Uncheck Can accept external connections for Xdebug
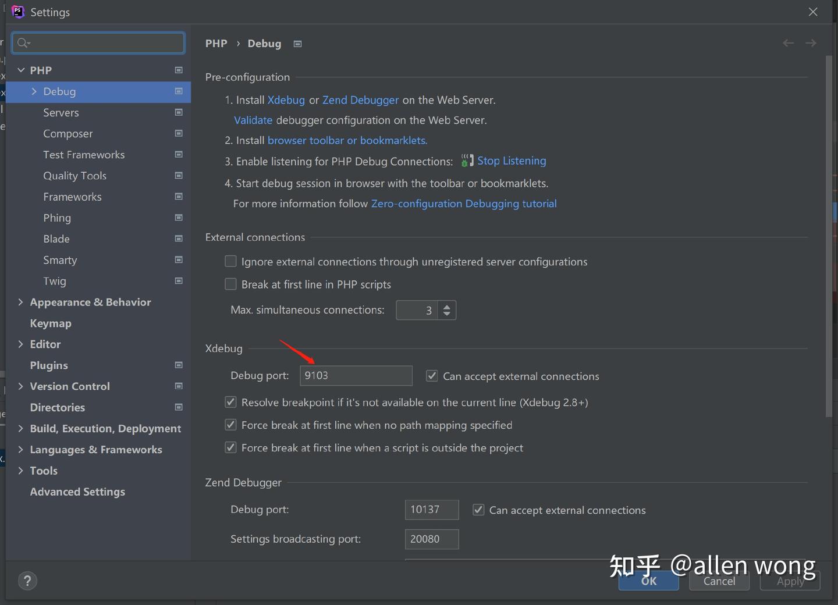This screenshot has height=605, width=838. coord(432,376)
